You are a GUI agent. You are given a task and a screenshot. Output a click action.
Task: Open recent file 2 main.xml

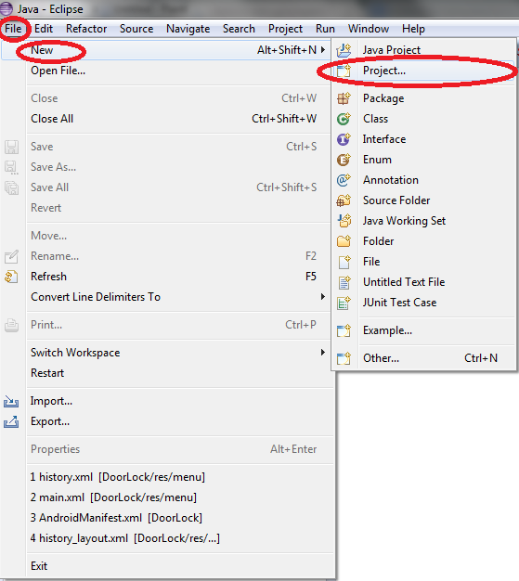(113, 497)
